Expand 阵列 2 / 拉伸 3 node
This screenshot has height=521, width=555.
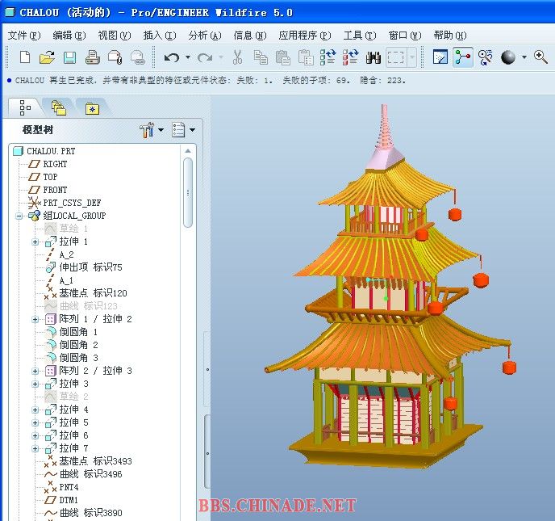tap(35, 371)
